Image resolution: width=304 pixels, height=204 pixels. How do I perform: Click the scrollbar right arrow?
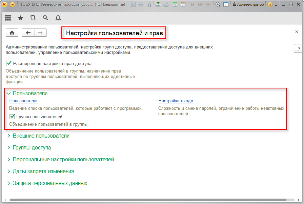click(x=298, y=200)
